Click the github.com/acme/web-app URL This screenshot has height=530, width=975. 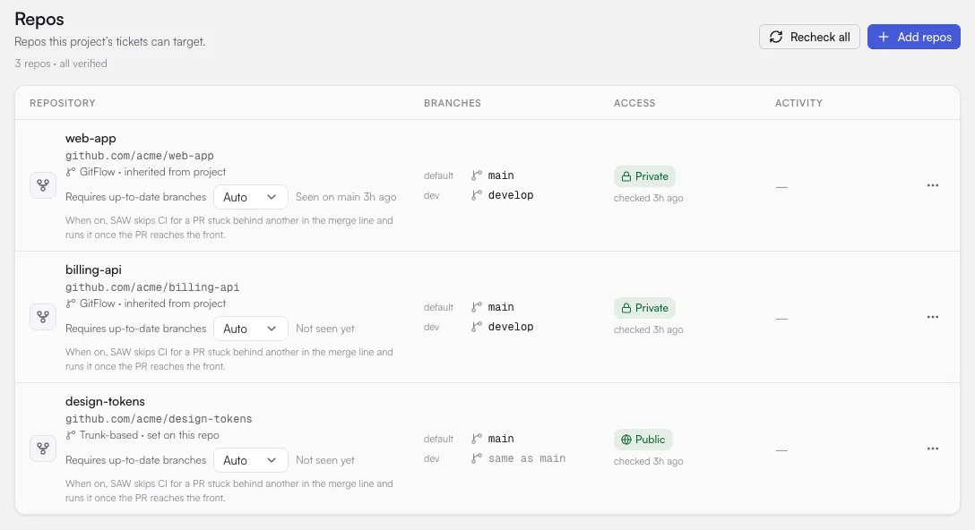(x=139, y=156)
